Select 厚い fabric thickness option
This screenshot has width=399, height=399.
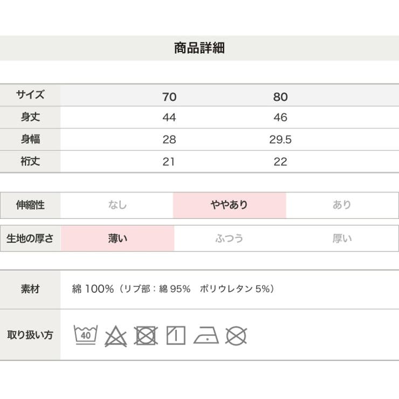click(x=342, y=238)
